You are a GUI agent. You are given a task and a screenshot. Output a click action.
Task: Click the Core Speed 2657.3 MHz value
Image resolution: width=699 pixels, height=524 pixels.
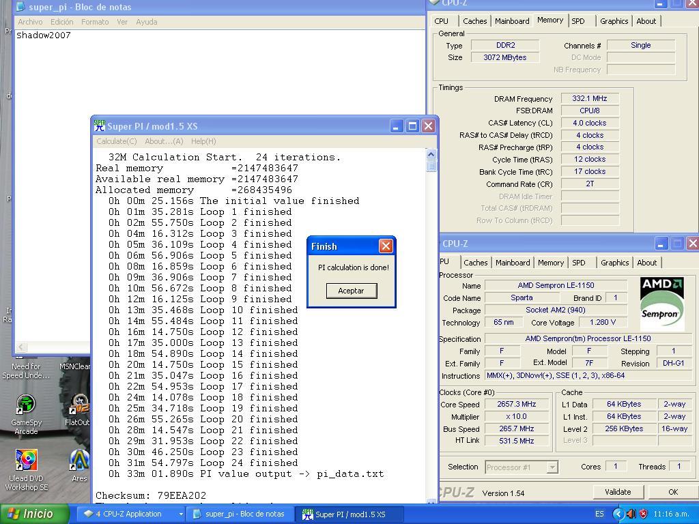click(x=517, y=404)
